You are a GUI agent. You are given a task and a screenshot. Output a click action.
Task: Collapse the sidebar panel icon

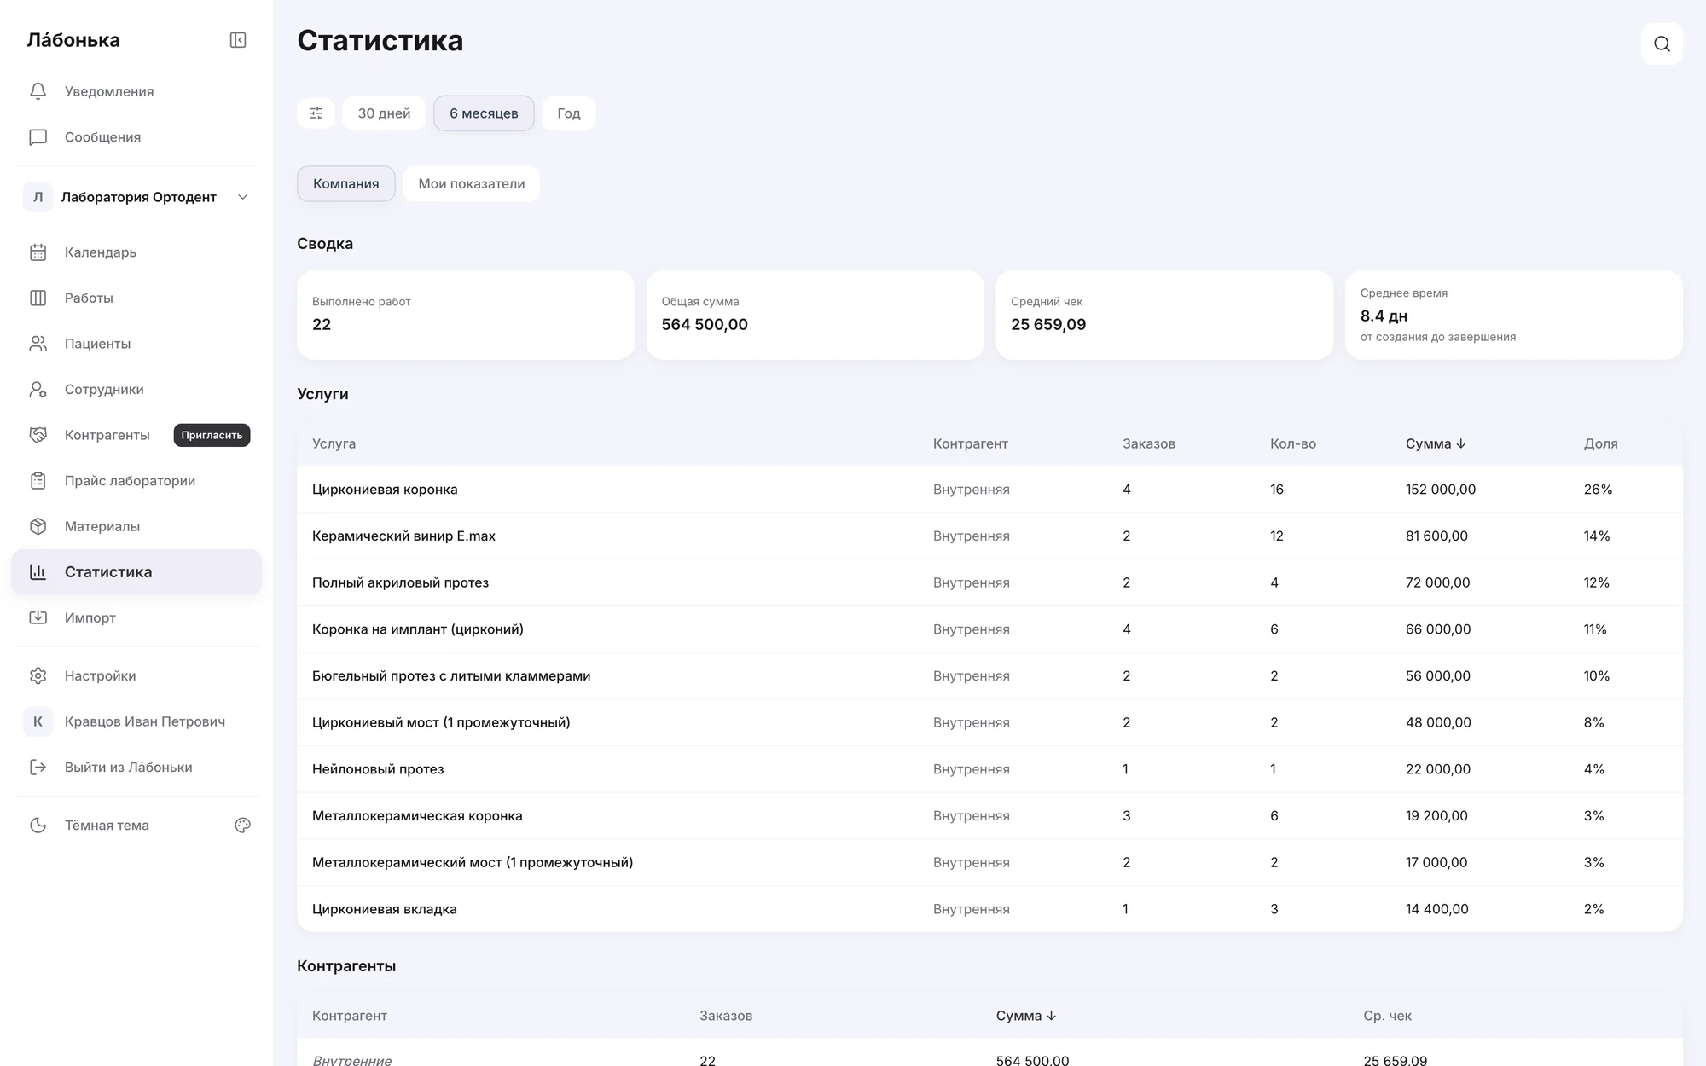pyautogui.click(x=238, y=40)
